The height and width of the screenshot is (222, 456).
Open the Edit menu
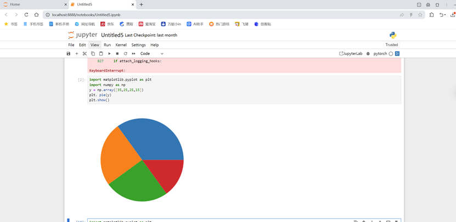tap(82, 45)
